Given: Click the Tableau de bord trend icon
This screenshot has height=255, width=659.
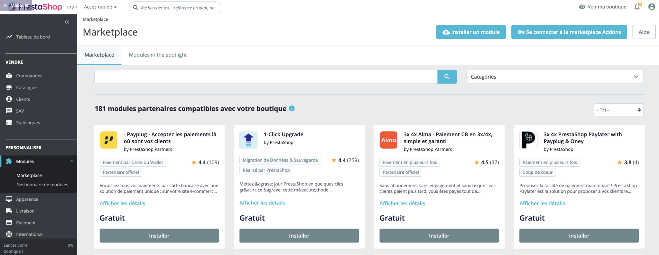Looking at the screenshot, I should tap(9, 37).
